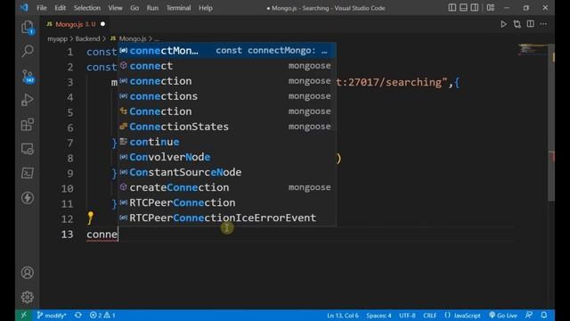Screen dimensions: 570x321
Task: Click Go Live in status bar
Action: 503,315
